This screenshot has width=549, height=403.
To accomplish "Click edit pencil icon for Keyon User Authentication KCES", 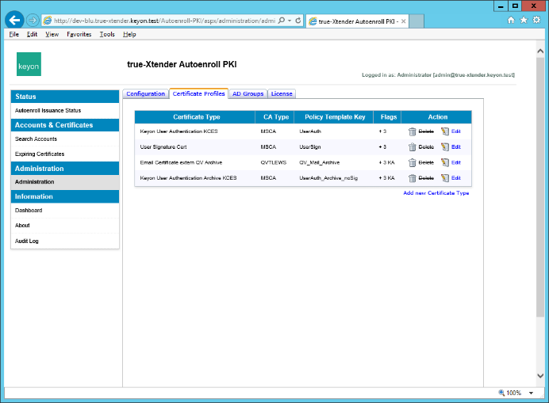I will 444,131.
